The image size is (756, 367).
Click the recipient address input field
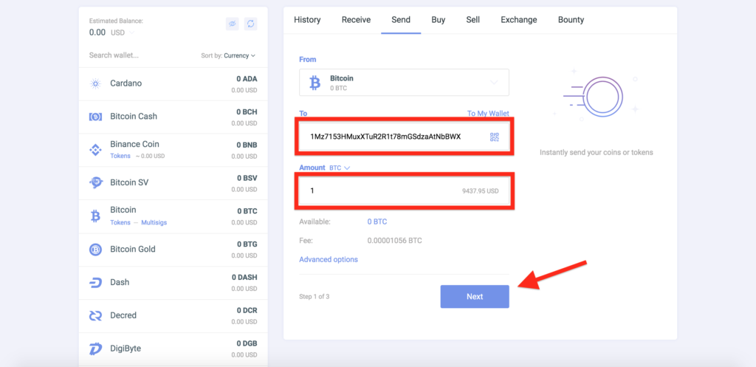point(404,137)
